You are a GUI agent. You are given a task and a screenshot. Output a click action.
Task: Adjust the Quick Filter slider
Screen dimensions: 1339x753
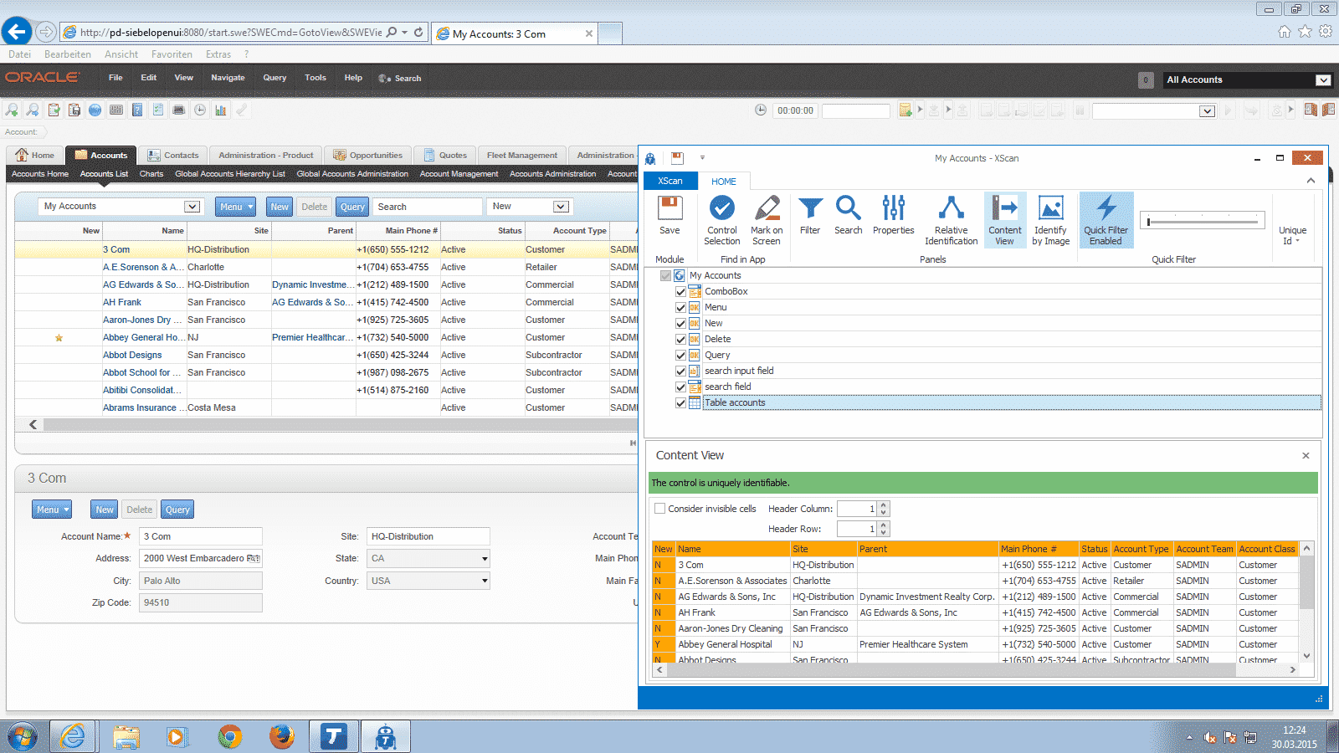click(x=1149, y=222)
